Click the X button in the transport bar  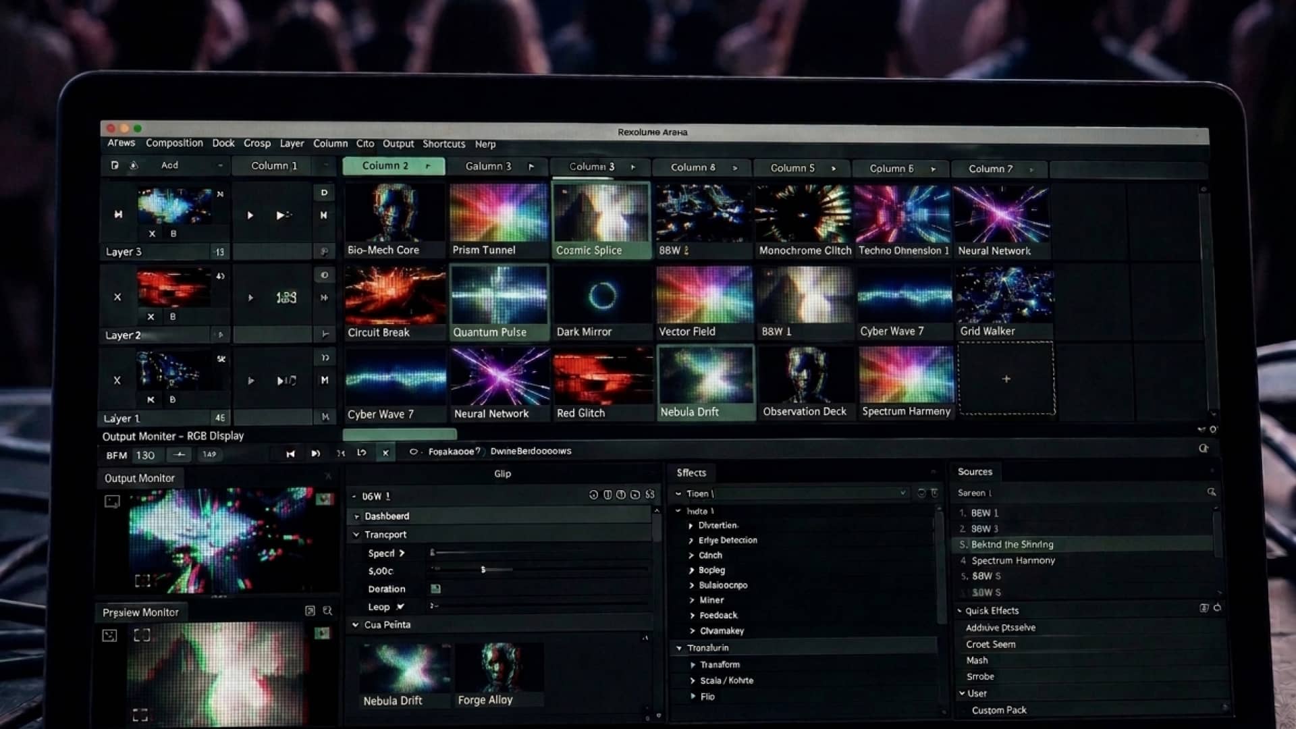[385, 453]
